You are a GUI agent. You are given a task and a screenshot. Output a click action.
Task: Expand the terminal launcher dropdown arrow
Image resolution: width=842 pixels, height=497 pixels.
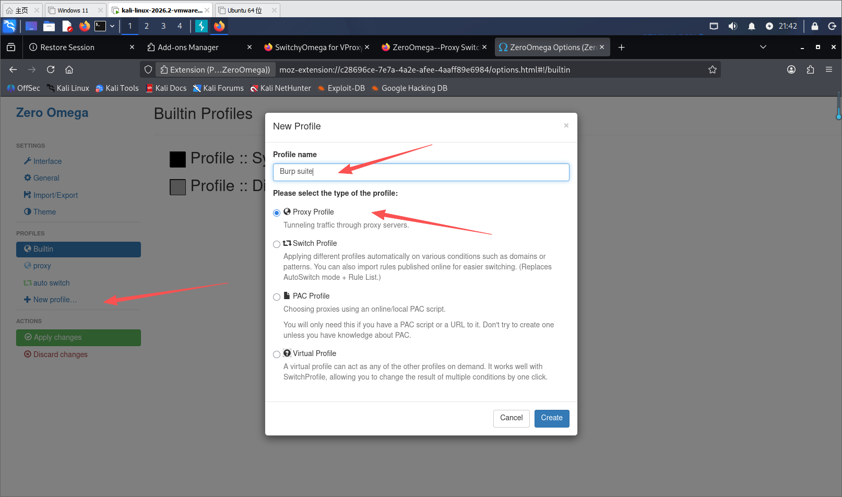coord(112,26)
